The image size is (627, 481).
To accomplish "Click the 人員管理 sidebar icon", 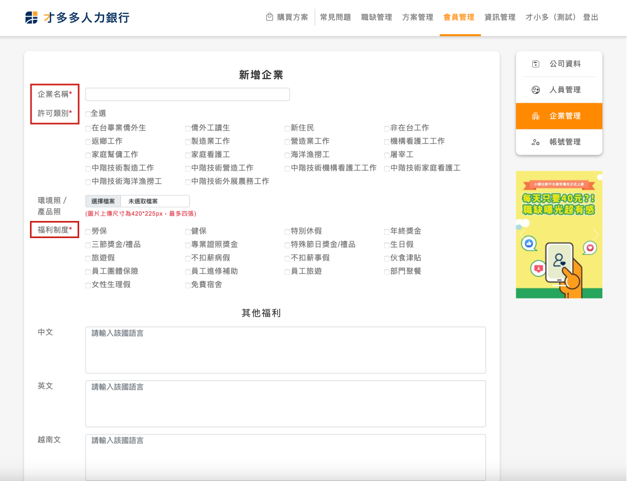I will 536,90.
